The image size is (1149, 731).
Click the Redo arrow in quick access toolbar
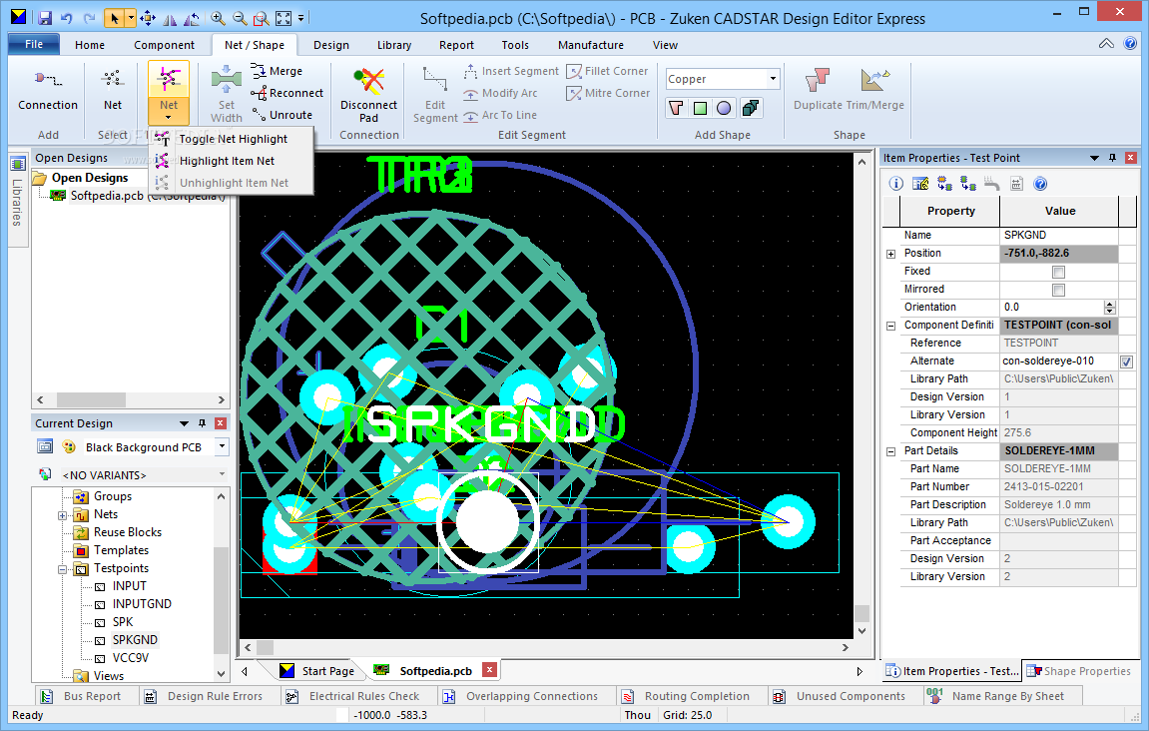coord(90,18)
